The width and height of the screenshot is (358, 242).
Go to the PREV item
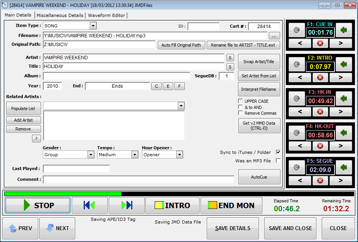pos(20,228)
